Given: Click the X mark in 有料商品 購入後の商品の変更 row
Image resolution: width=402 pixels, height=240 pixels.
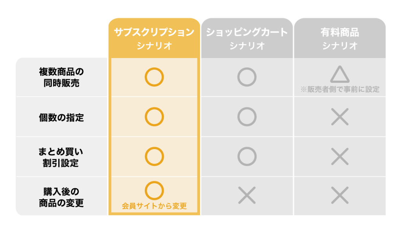Looking at the screenshot, I should pos(340,195).
